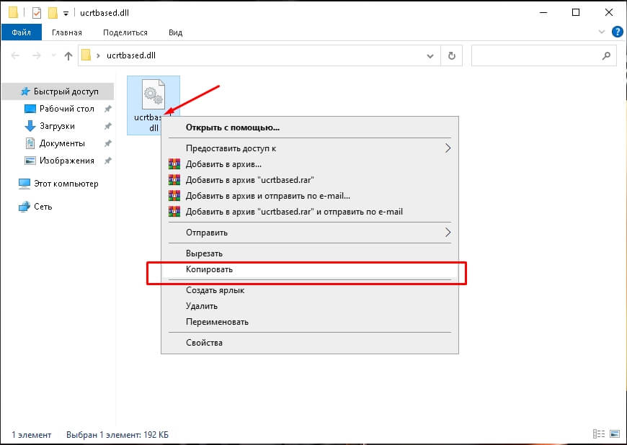The image size is (627, 445).
Task: Click the Up one level arrow icon
Action: click(x=68, y=56)
